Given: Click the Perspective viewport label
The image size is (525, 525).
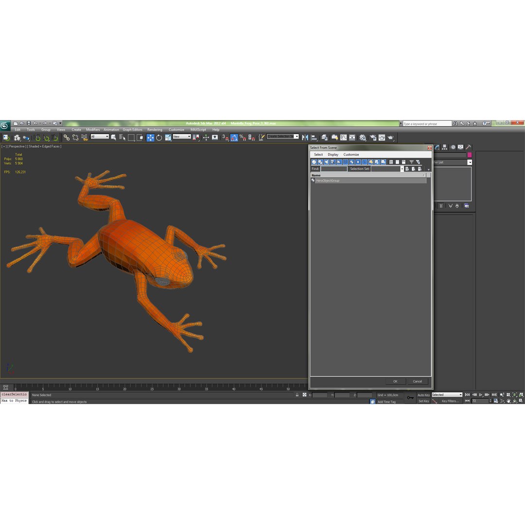Looking at the screenshot, I should [x=17, y=146].
